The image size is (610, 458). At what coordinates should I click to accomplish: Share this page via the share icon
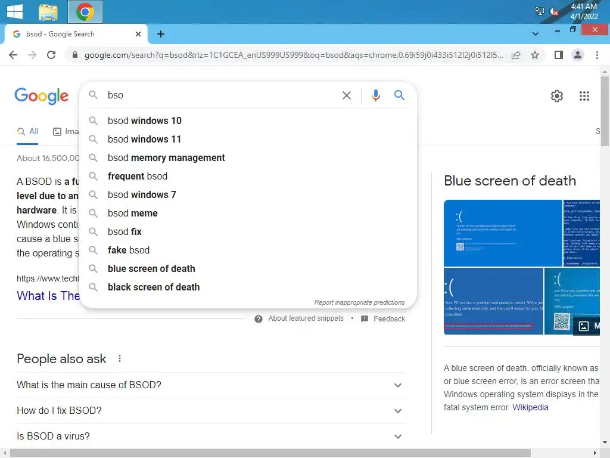[x=516, y=55]
